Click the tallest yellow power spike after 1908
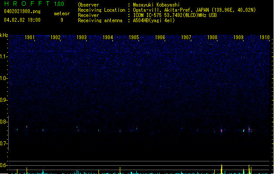This screenshot has width=274, height=174. tap(222, 169)
